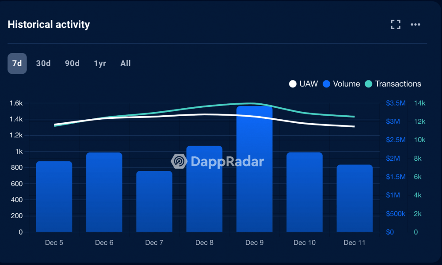Choose the 1yr time range
The width and height of the screenshot is (442, 265).
click(x=100, y=63)
